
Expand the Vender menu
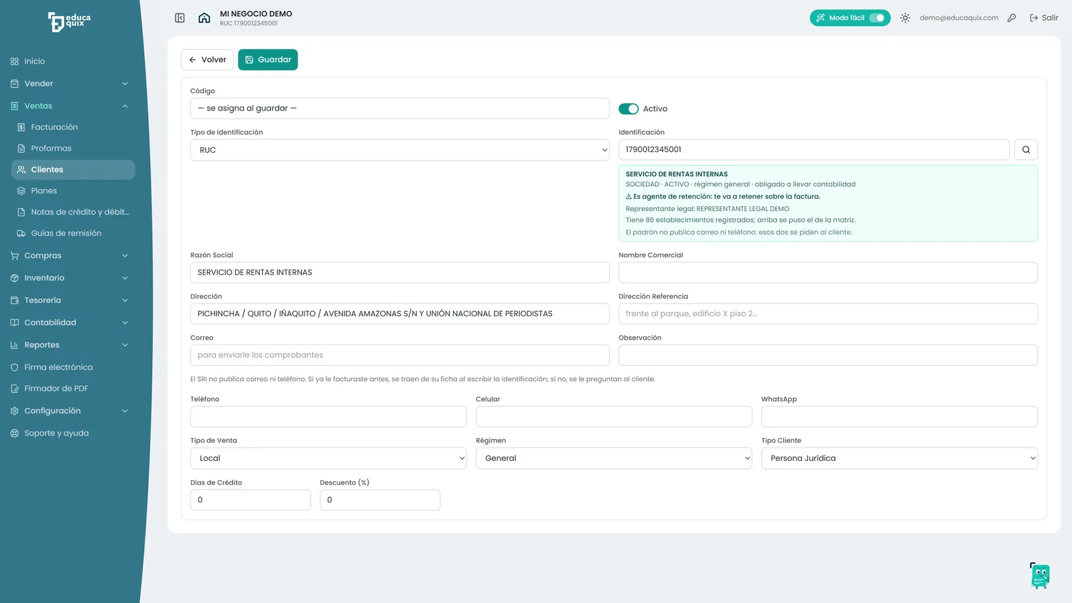coord(70,84)
